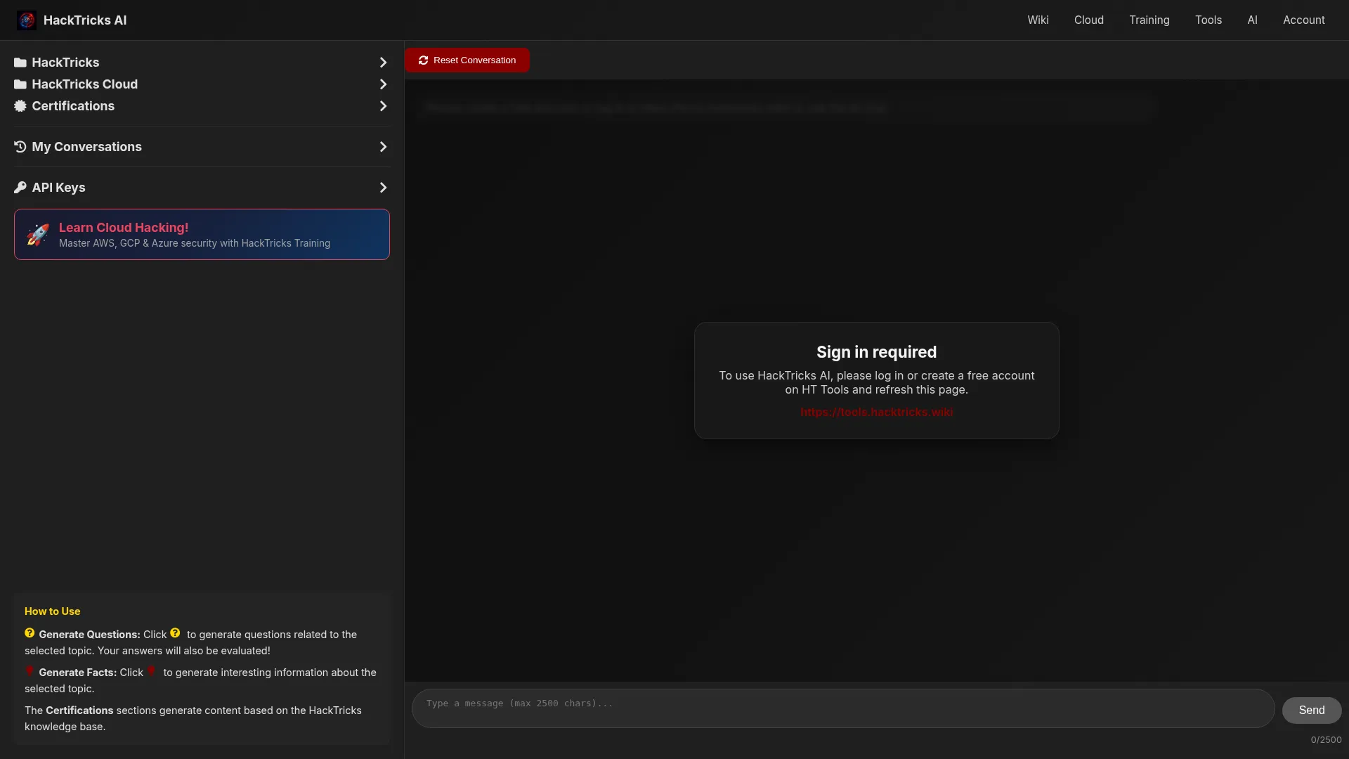Click the My Conversations history icon

(20, 147)
